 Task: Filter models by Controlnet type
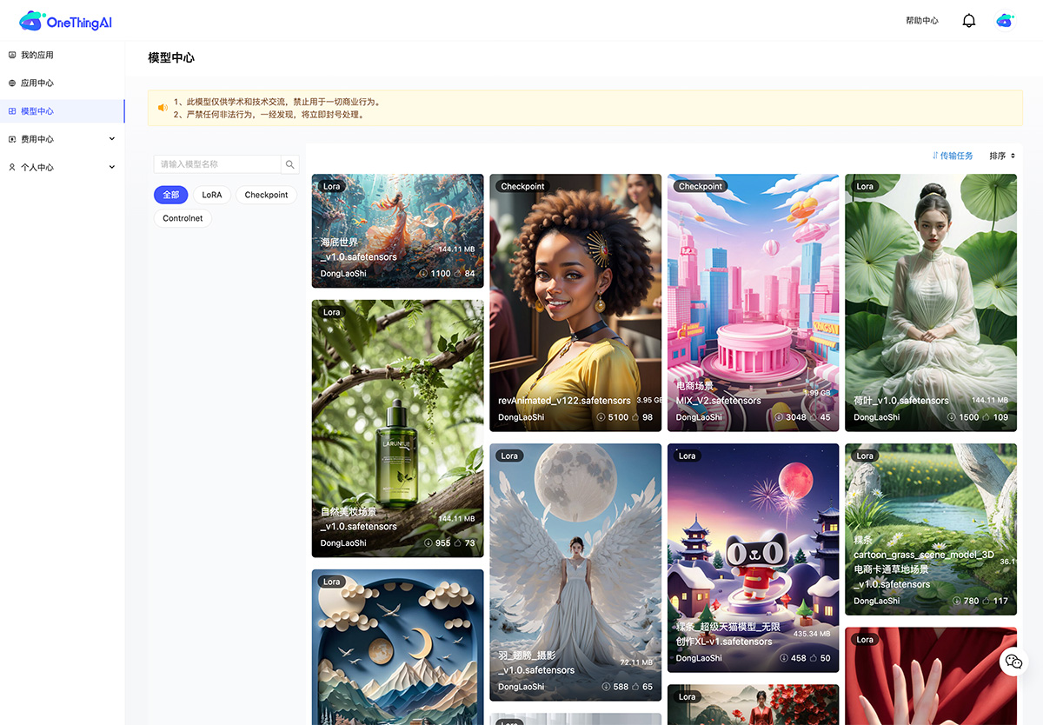click(x=183, y=218)
